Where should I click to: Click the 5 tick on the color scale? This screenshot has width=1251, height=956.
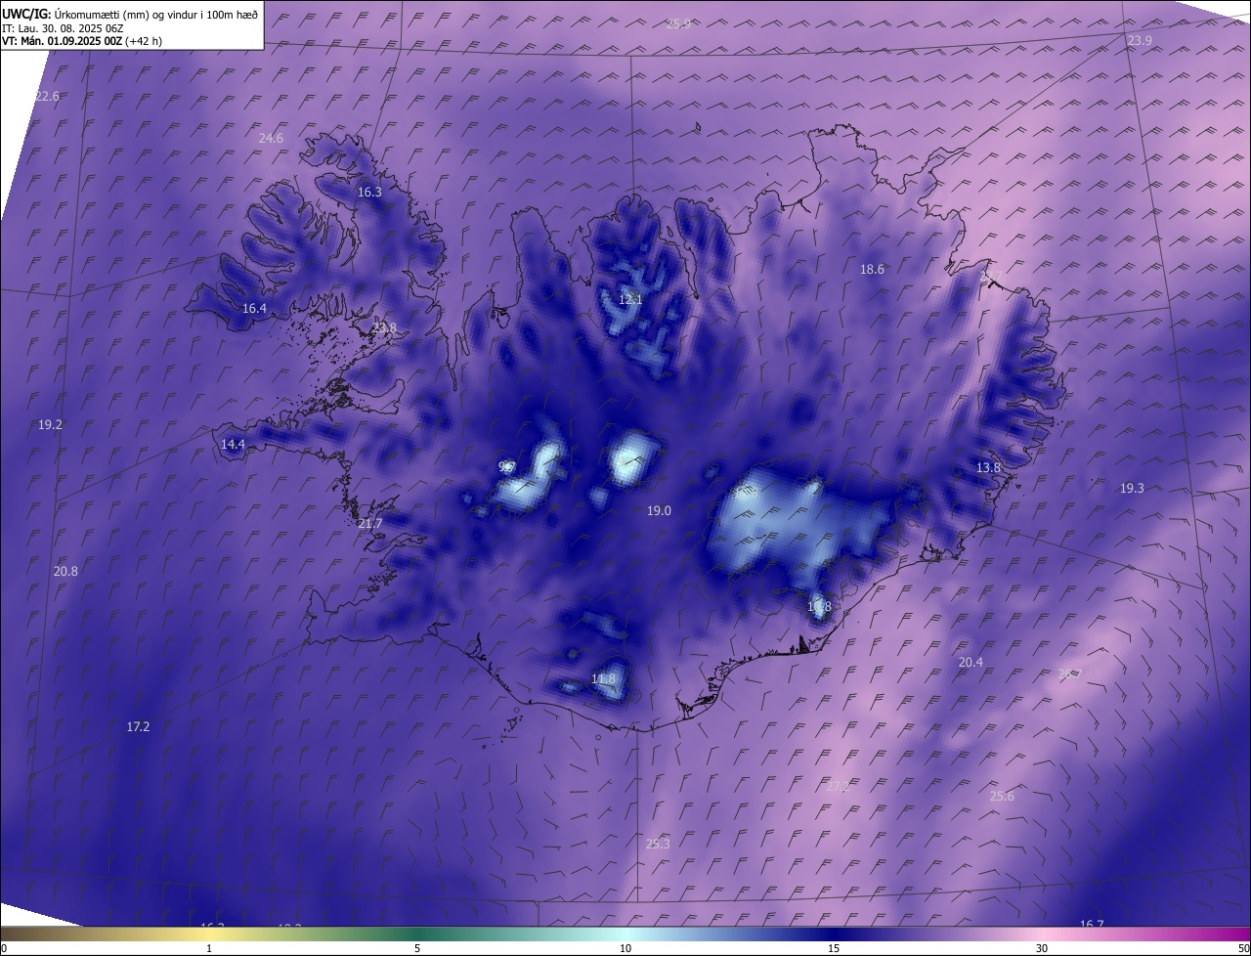pyautogui.click(x=417, y=948)
